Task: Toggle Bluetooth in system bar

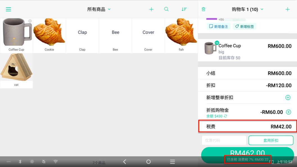Action: [x=20, y=162]
